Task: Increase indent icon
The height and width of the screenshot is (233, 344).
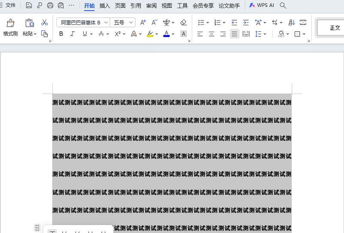Action: [246, 22]
